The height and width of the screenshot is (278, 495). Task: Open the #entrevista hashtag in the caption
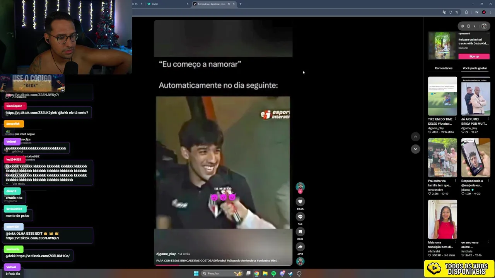(248, 261)
